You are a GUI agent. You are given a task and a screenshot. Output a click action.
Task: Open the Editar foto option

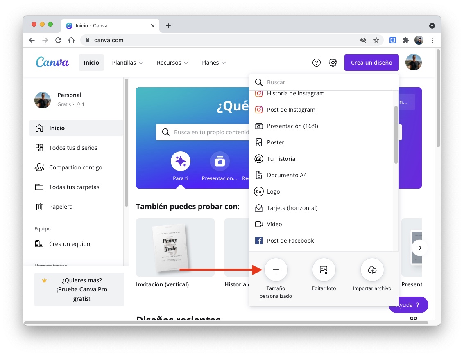point(324,270)
